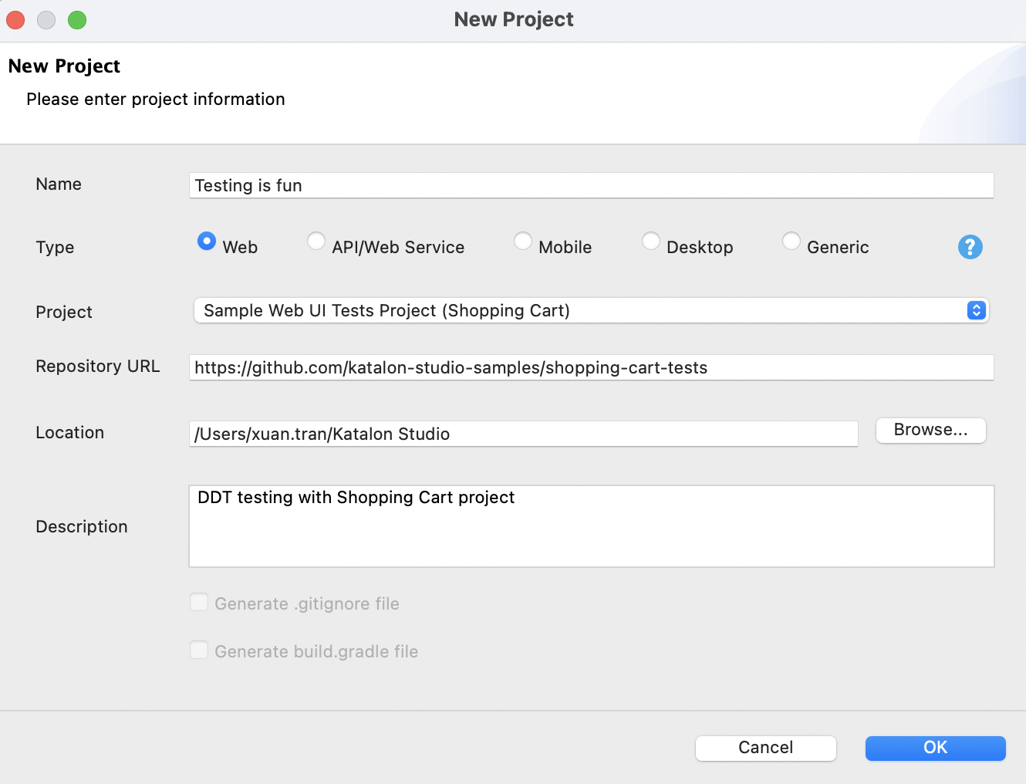Choose API/Web Service project type
Viewport: 1026px width, 784px height.
(x=316, y=242)
